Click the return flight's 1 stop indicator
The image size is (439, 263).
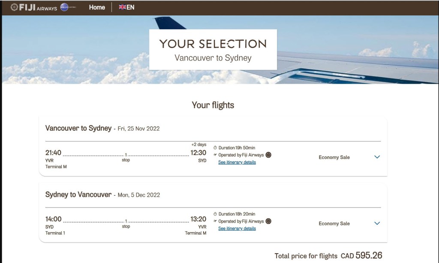point(126,224)
